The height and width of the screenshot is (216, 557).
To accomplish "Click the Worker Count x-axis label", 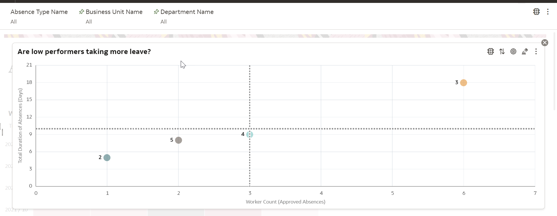I will (x=285, y=202).
